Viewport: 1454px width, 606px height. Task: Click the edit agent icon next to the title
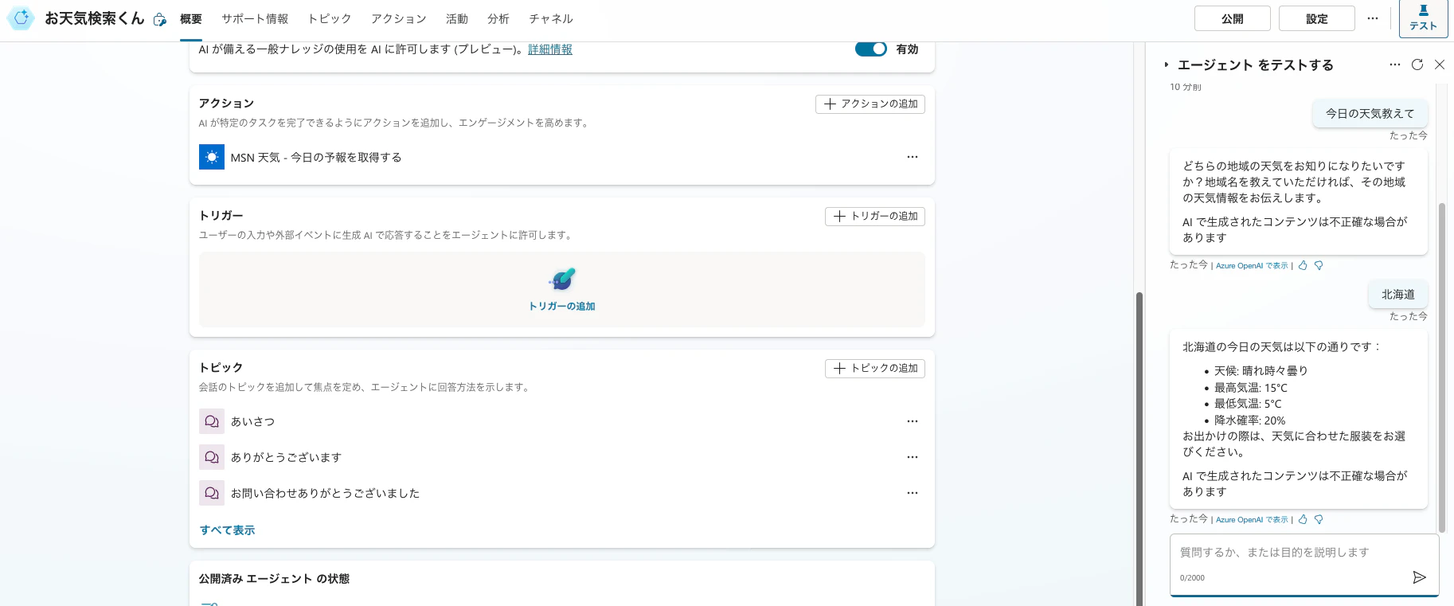pyautogui.click(x=160, y=20)
